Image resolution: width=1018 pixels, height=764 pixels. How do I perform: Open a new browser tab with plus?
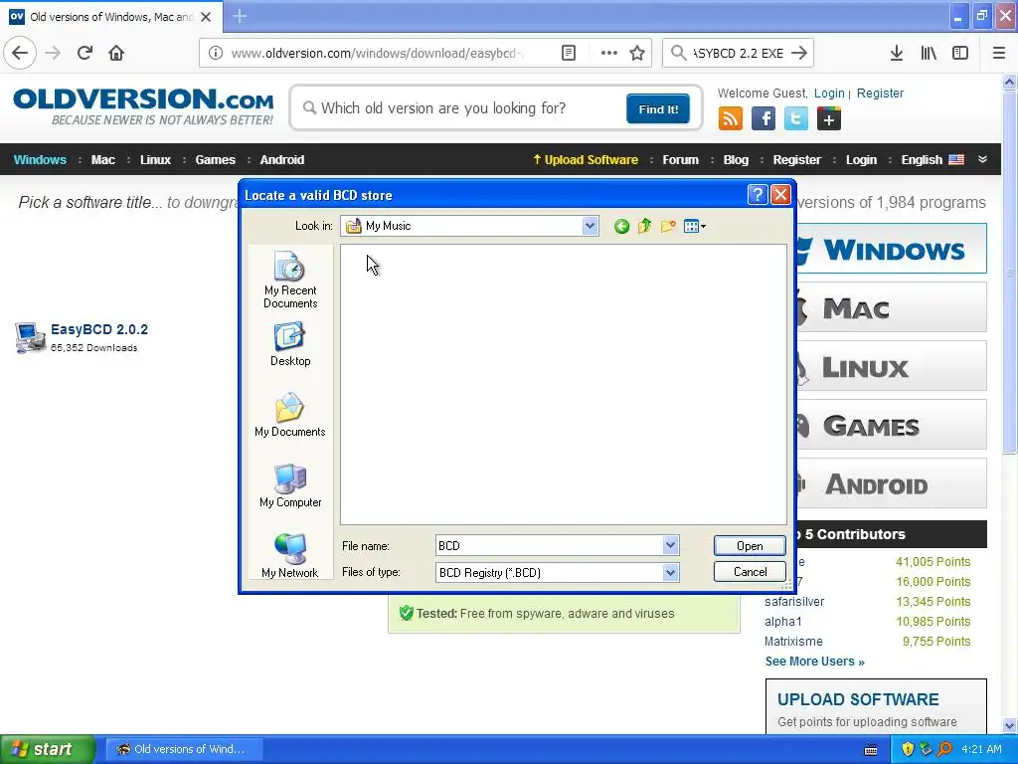(240, 16)
